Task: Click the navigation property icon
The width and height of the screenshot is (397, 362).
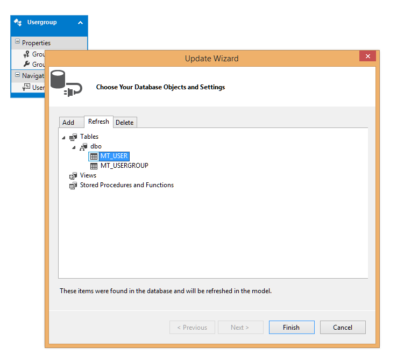Action: point(26,87)
